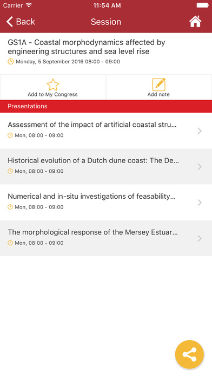Expand the Mersey Estuary presentation chevron
The height and width of the screenshot is (377, 212).
[200, 238]
